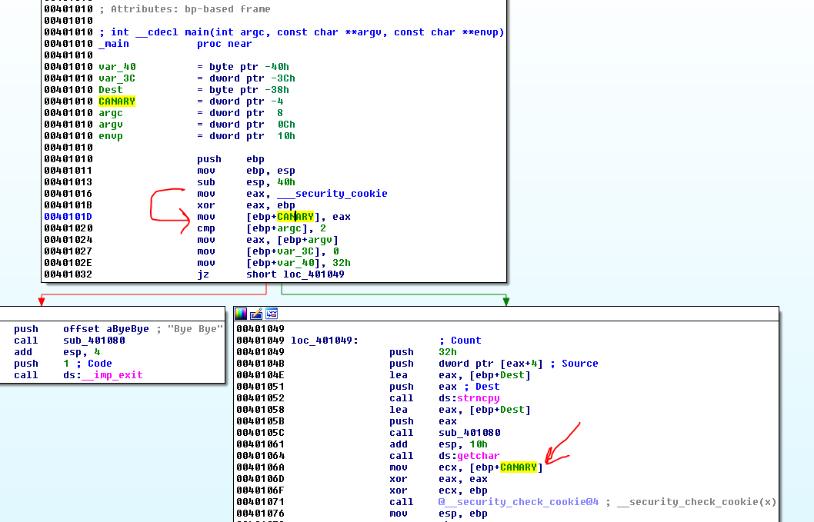Select the _main proc near label
Viewport: 814px width, 522px height.
click(x=114, y=44)
